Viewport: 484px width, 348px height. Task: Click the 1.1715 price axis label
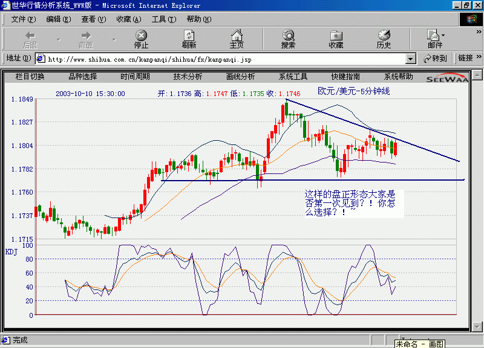(x=22, y=239)
